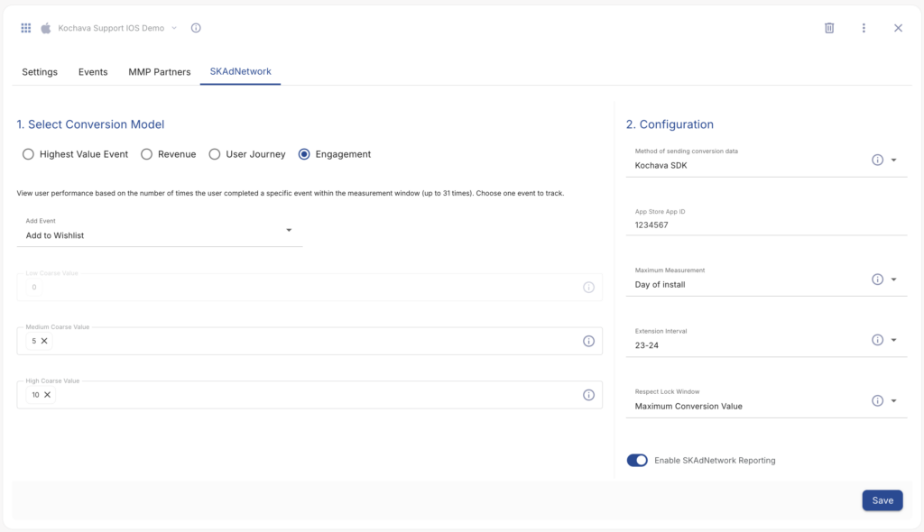The width and height of the screenshot is (924, 532).
Task: Click info icon for Extension Interval
Action: tap(877, 340)
